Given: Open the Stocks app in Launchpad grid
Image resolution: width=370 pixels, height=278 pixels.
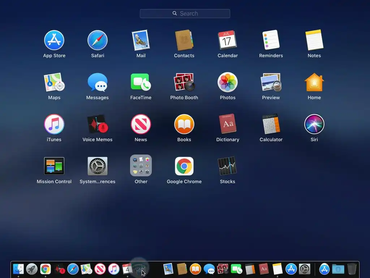Looking at the screenshot, I should tap(227, 166).
